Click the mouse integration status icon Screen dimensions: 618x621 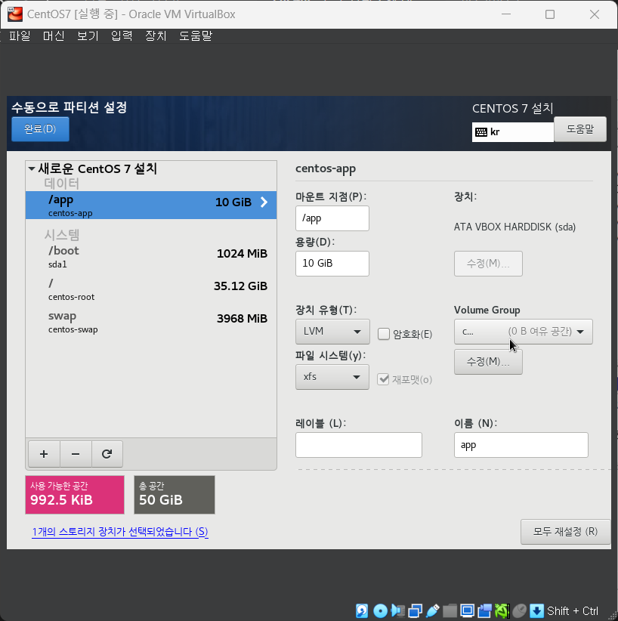519,610
